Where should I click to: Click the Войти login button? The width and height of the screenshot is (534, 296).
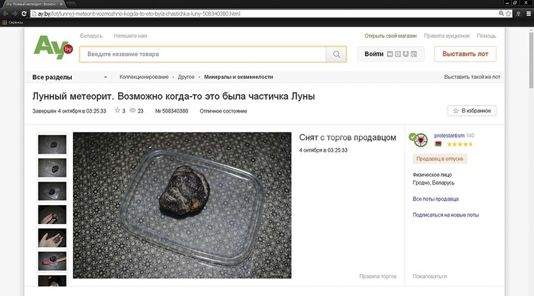tap(374, 54)
